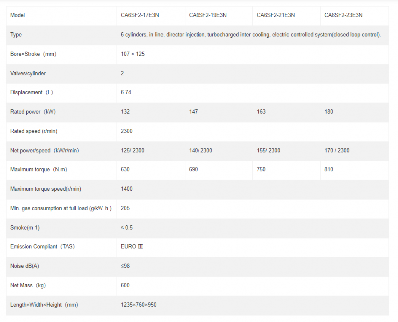
Task: Select net power/speed value 140/ 2300
Action: coord(200,150)
